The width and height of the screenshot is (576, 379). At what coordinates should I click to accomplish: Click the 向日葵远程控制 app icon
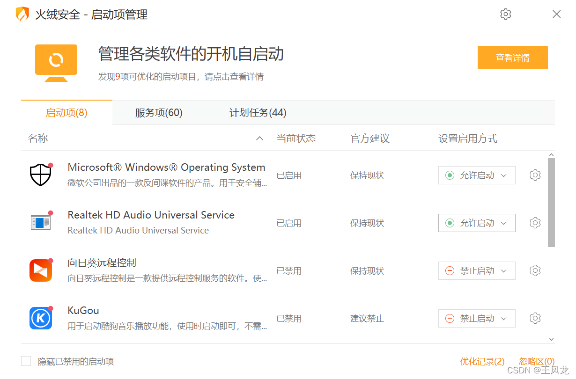(41, 270)
